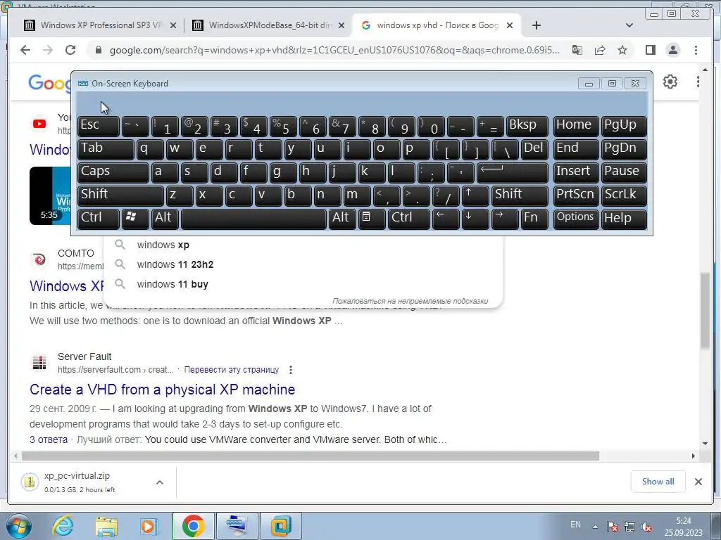This screenshot has height=540, width=721.
Task: Expand xp_pc-virtual.zip download options arrow
Action: coord(160,482)
